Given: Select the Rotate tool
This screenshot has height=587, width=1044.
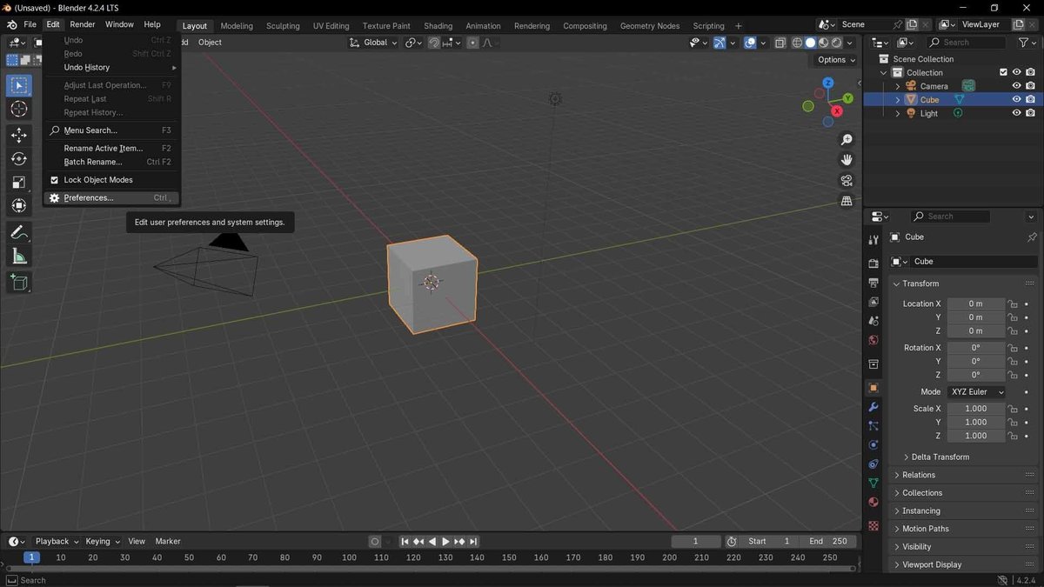Looking at the screenshot, I should tap(18, 157).
